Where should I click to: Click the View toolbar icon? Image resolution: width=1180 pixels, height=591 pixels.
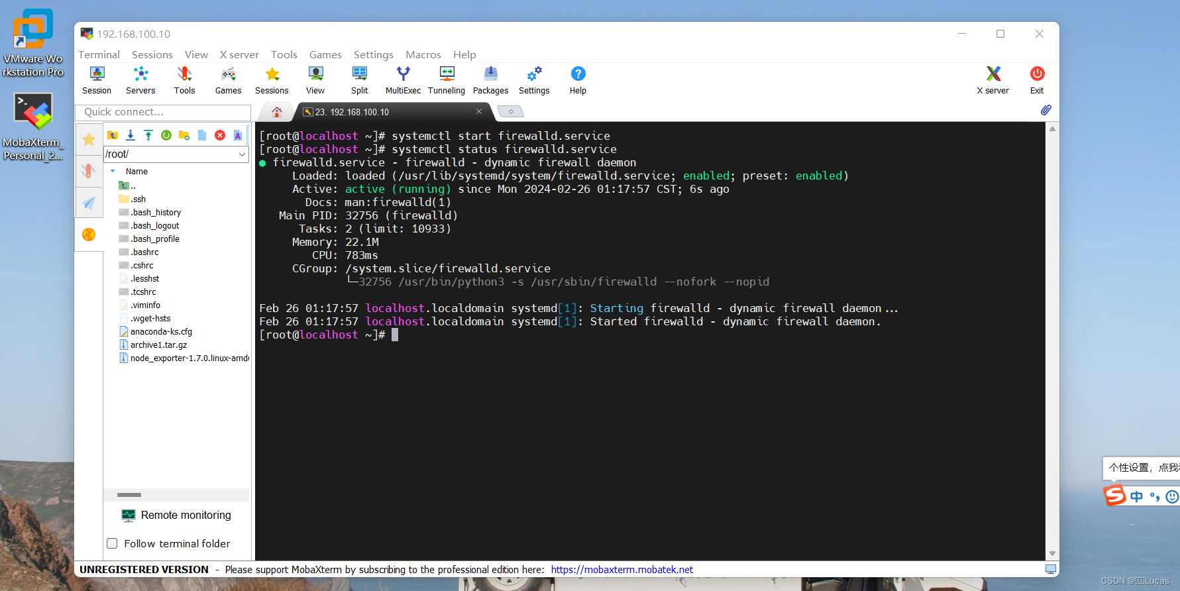tap(315, 80)
